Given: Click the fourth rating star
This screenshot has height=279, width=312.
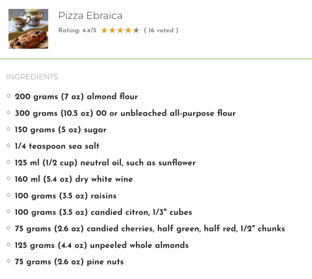Looking at the screenshot, I should [128, 30].
